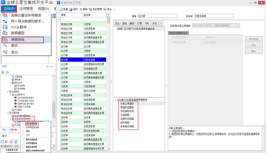Click the 退出 (Exit) toolbar icon
This screenshot has width=266, height=153.
coord(110,9)
